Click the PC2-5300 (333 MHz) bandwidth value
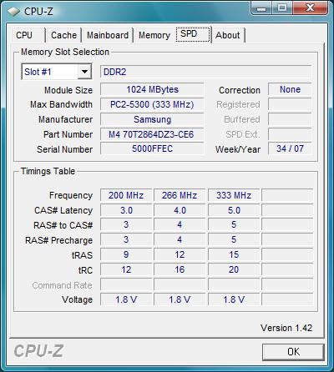334x372 pixels. [x=152, y=104]
